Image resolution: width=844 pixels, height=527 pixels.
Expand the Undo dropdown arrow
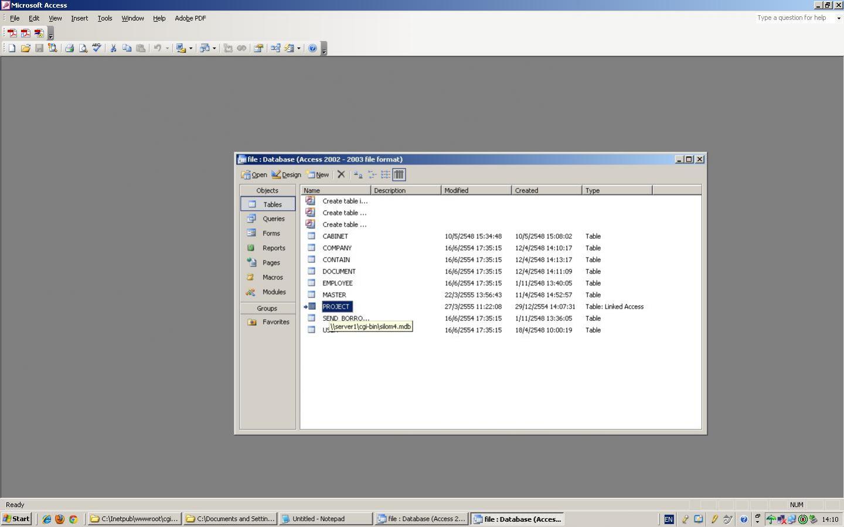[x=167, y=49]
